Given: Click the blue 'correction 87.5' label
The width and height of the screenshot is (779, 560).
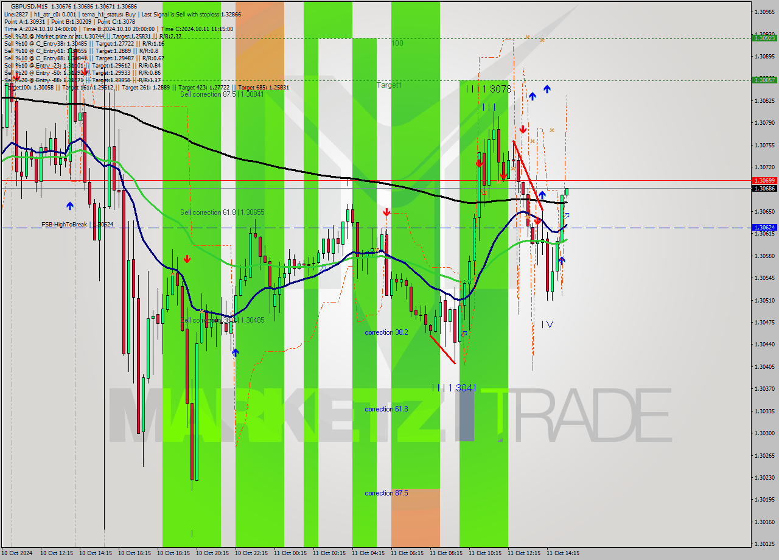Looking at the screenshot, I should [386, 493].
